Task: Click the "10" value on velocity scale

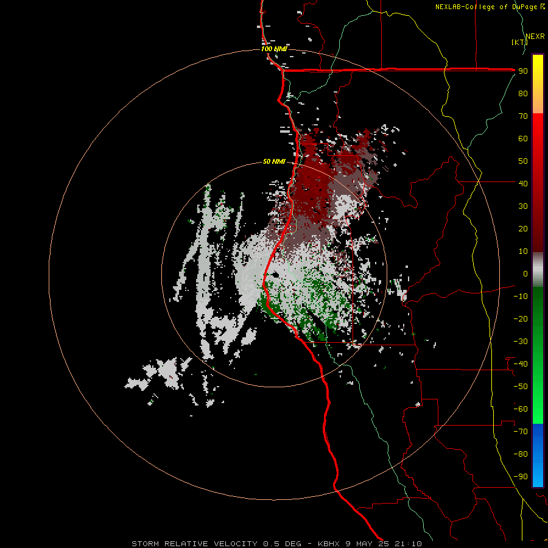Action: (x=523, y=251)
